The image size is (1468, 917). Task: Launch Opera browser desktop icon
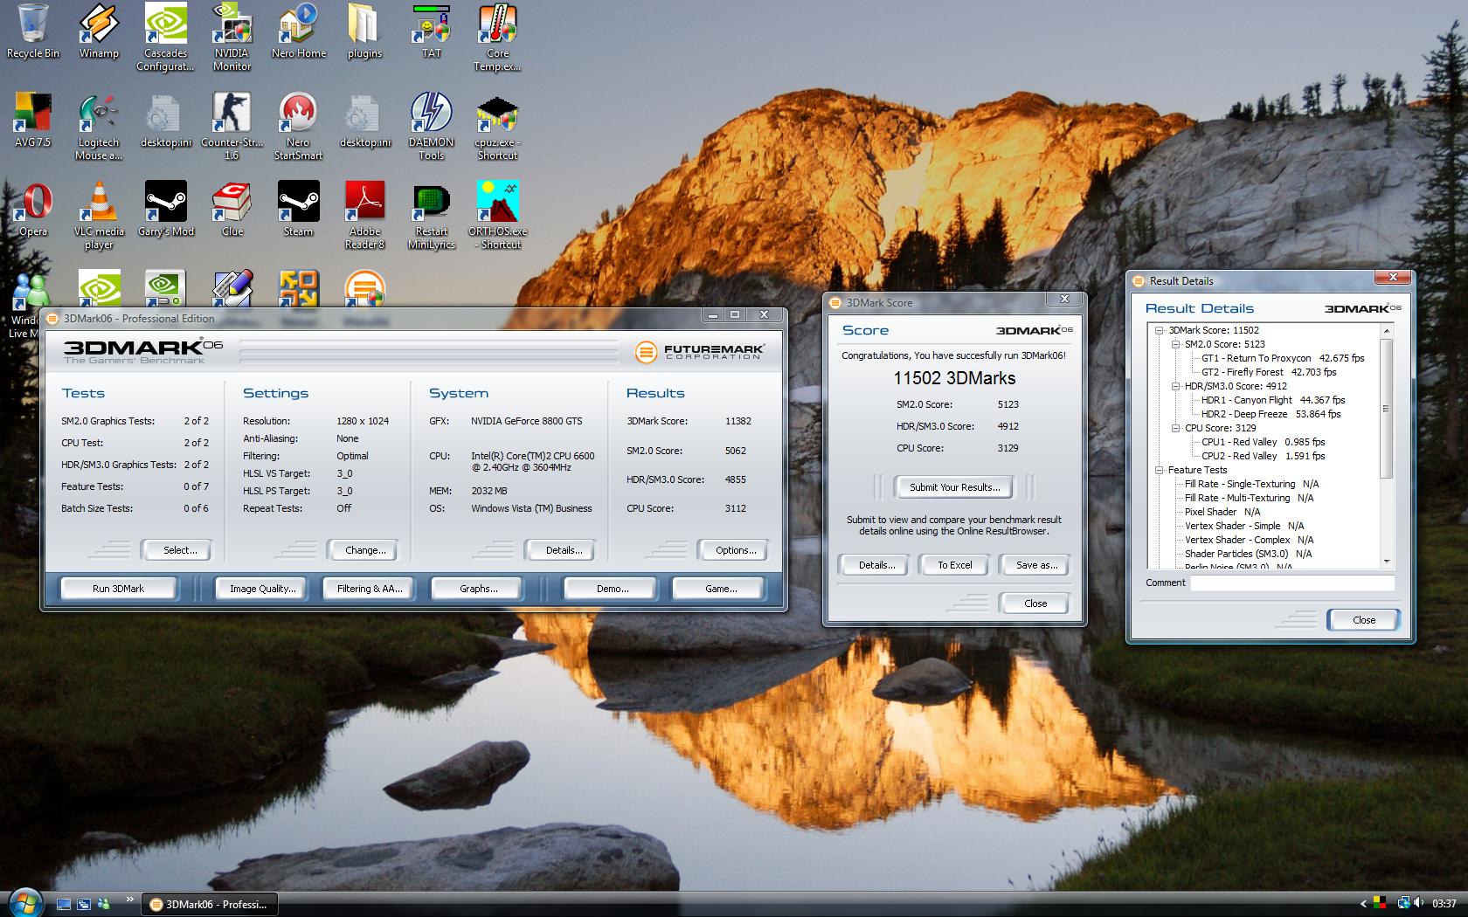[33, 210]
